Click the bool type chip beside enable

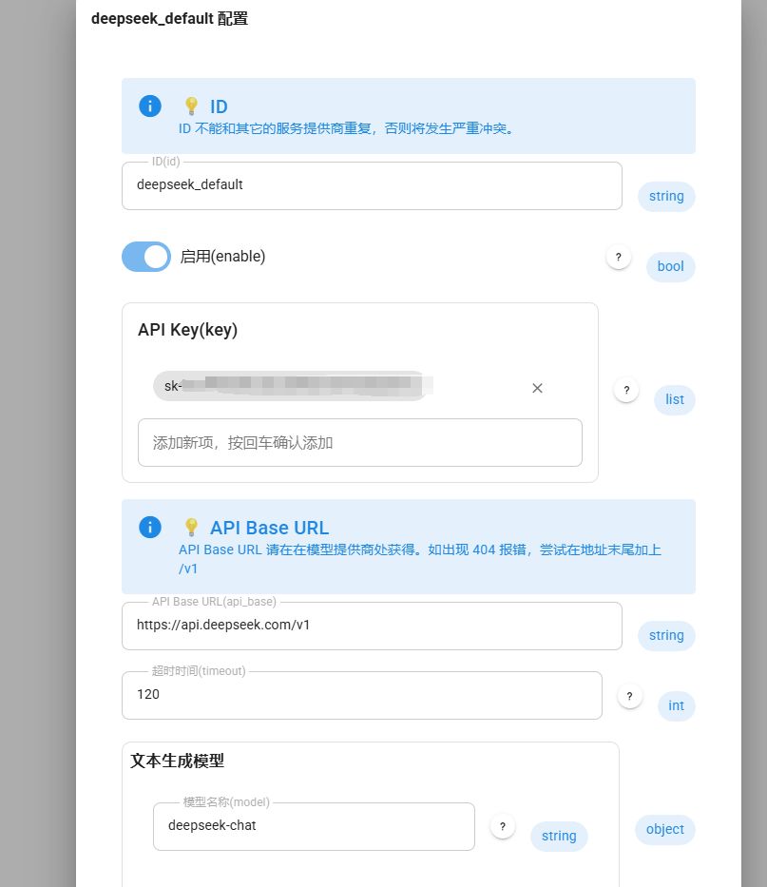670,266
